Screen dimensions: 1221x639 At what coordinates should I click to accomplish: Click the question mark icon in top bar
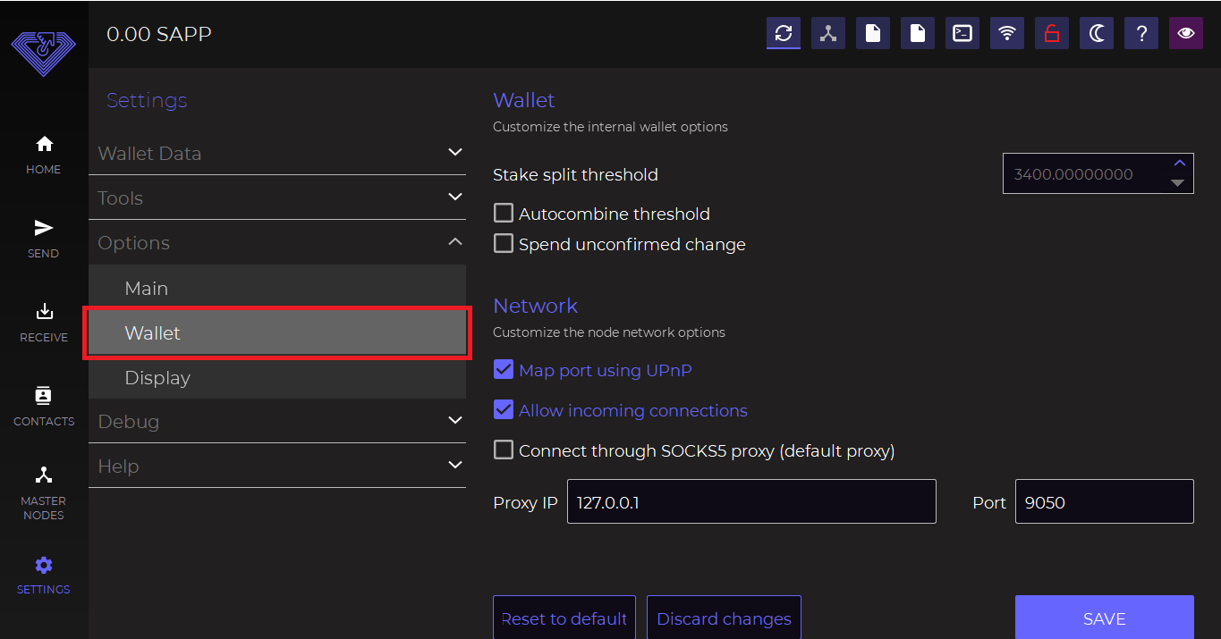[x=1141, y=34]
